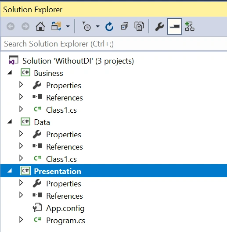The width and height of the screenshot is (227, 232).
Task: Refresh the Solution Explorer
Action: coord(109,26)
